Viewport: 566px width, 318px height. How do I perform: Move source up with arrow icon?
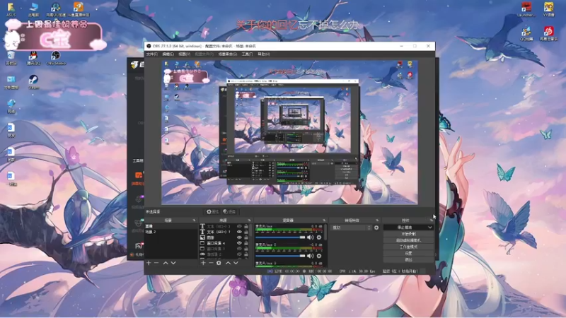228,263
